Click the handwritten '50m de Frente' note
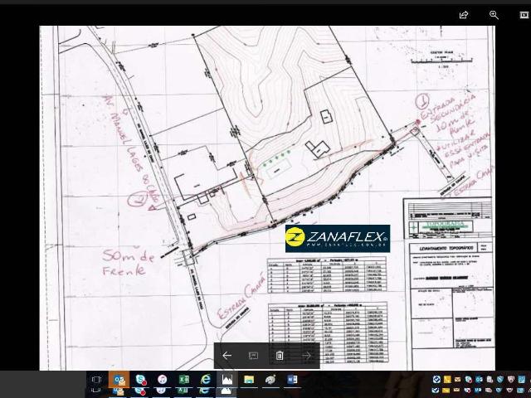This screenshot has width=531, height=398. (x=128, y=262)
